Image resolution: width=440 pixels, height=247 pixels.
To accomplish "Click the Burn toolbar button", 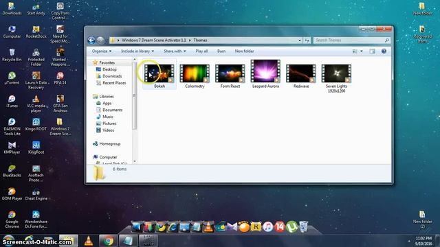I will pos(221,51).
